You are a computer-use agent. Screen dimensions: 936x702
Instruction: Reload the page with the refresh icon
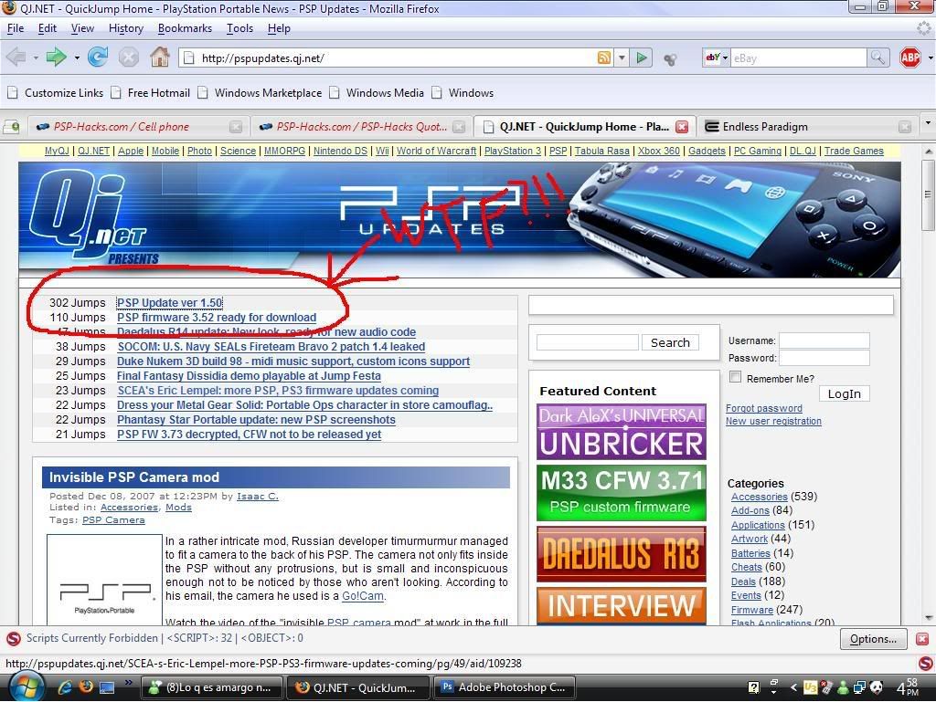click(x=98, y=58)
